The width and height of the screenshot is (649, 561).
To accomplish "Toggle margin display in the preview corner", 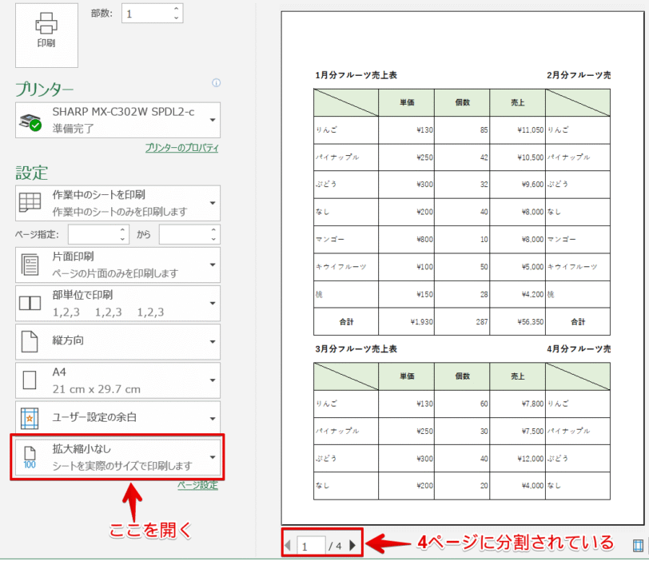I will pyautogui.click(x=637, y=545).
